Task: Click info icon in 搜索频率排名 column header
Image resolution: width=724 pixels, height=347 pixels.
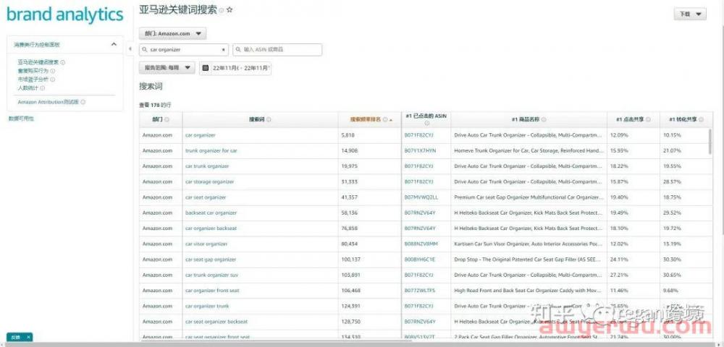Action: (385, 119)
